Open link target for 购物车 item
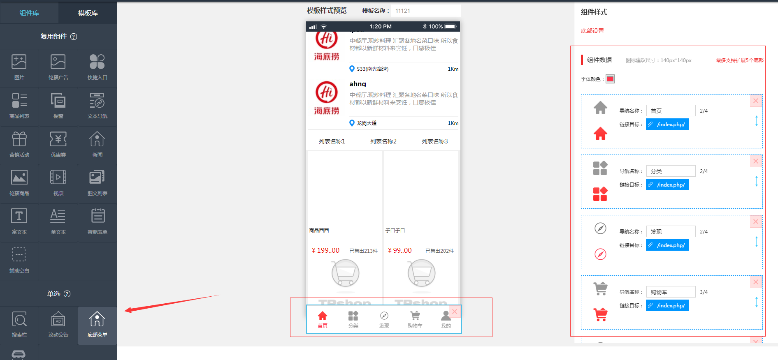Image resolution: width=778 pixels, height=360 pixels. (667, 306)
